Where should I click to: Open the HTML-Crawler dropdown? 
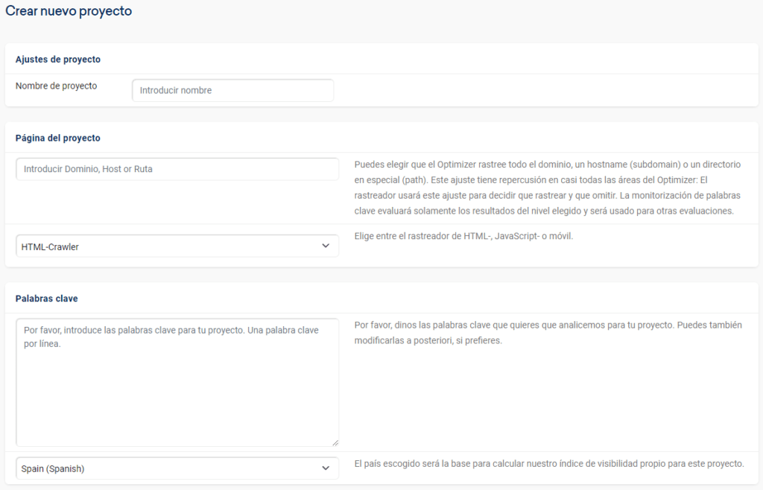(x=177, y=246)
